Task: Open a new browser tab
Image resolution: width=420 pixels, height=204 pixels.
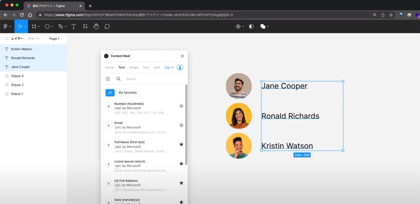Action: pos(90,6)
